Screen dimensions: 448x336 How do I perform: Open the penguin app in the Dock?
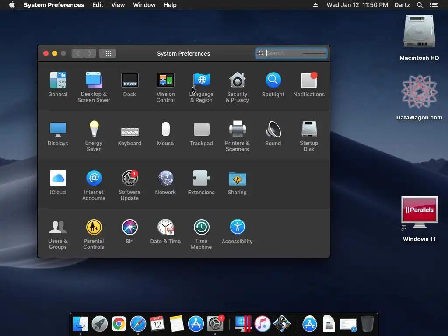point(281,324)
